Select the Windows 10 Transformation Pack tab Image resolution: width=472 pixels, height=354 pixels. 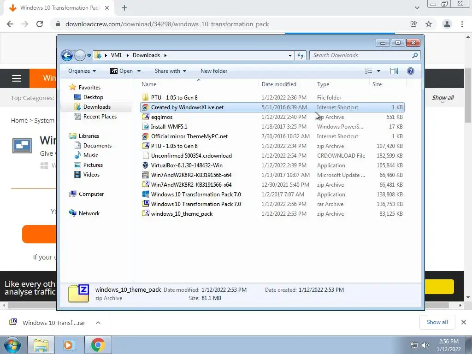59,8
